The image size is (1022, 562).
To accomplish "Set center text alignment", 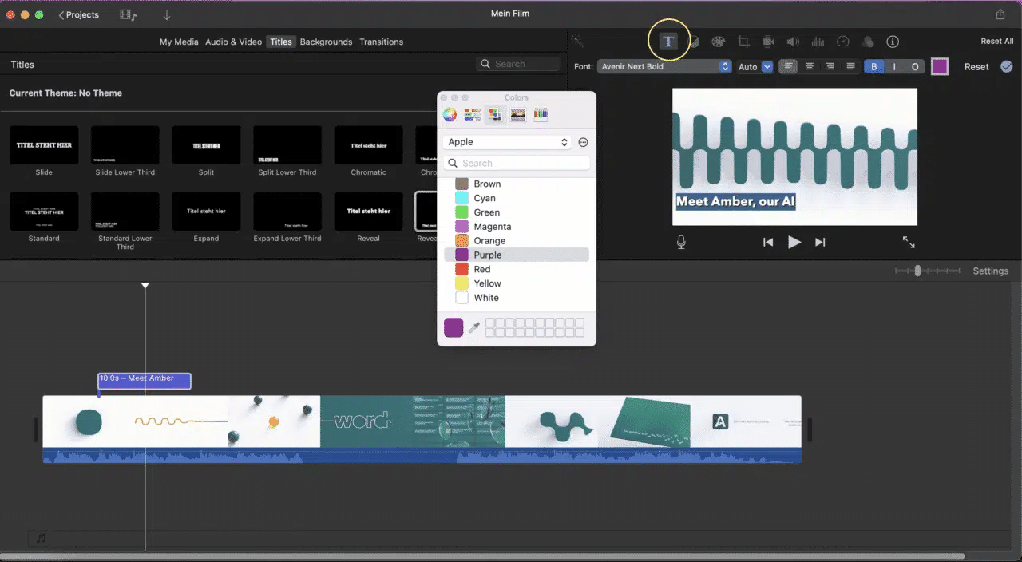I will coord(810,67).
